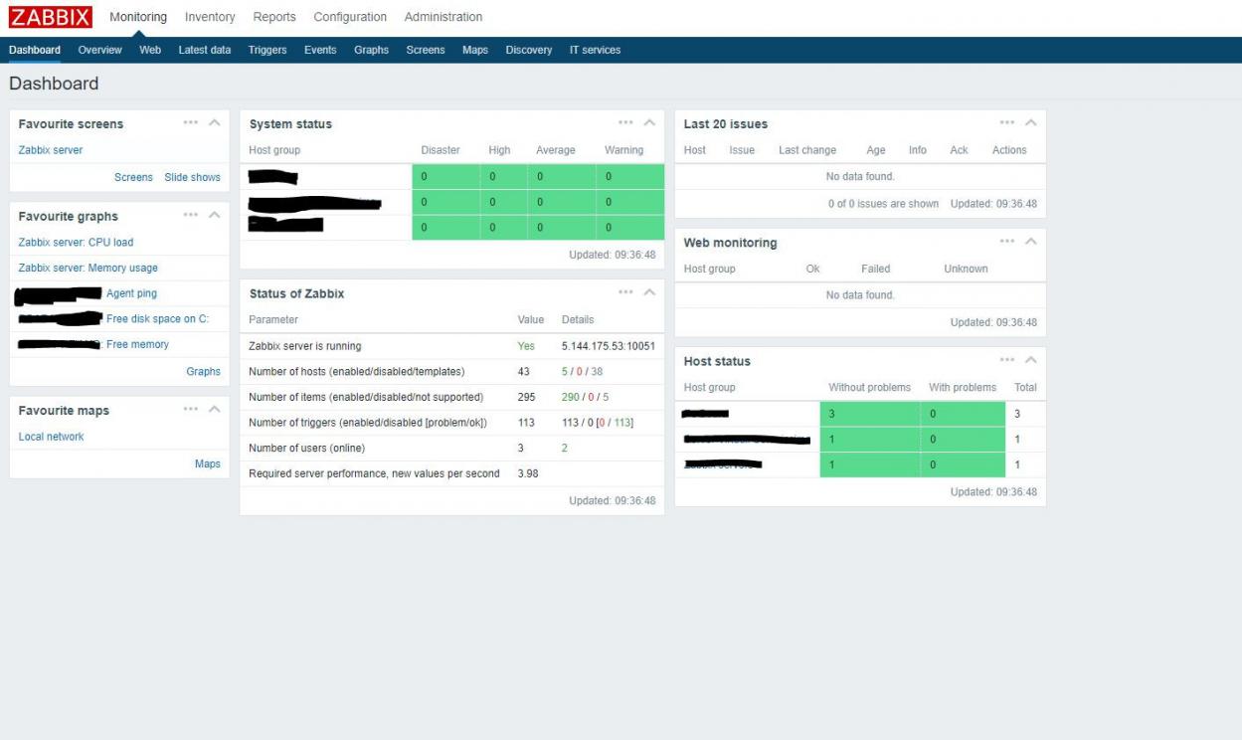Open the Maps submenu tab
1242x740 pixels.
[475, 50]
